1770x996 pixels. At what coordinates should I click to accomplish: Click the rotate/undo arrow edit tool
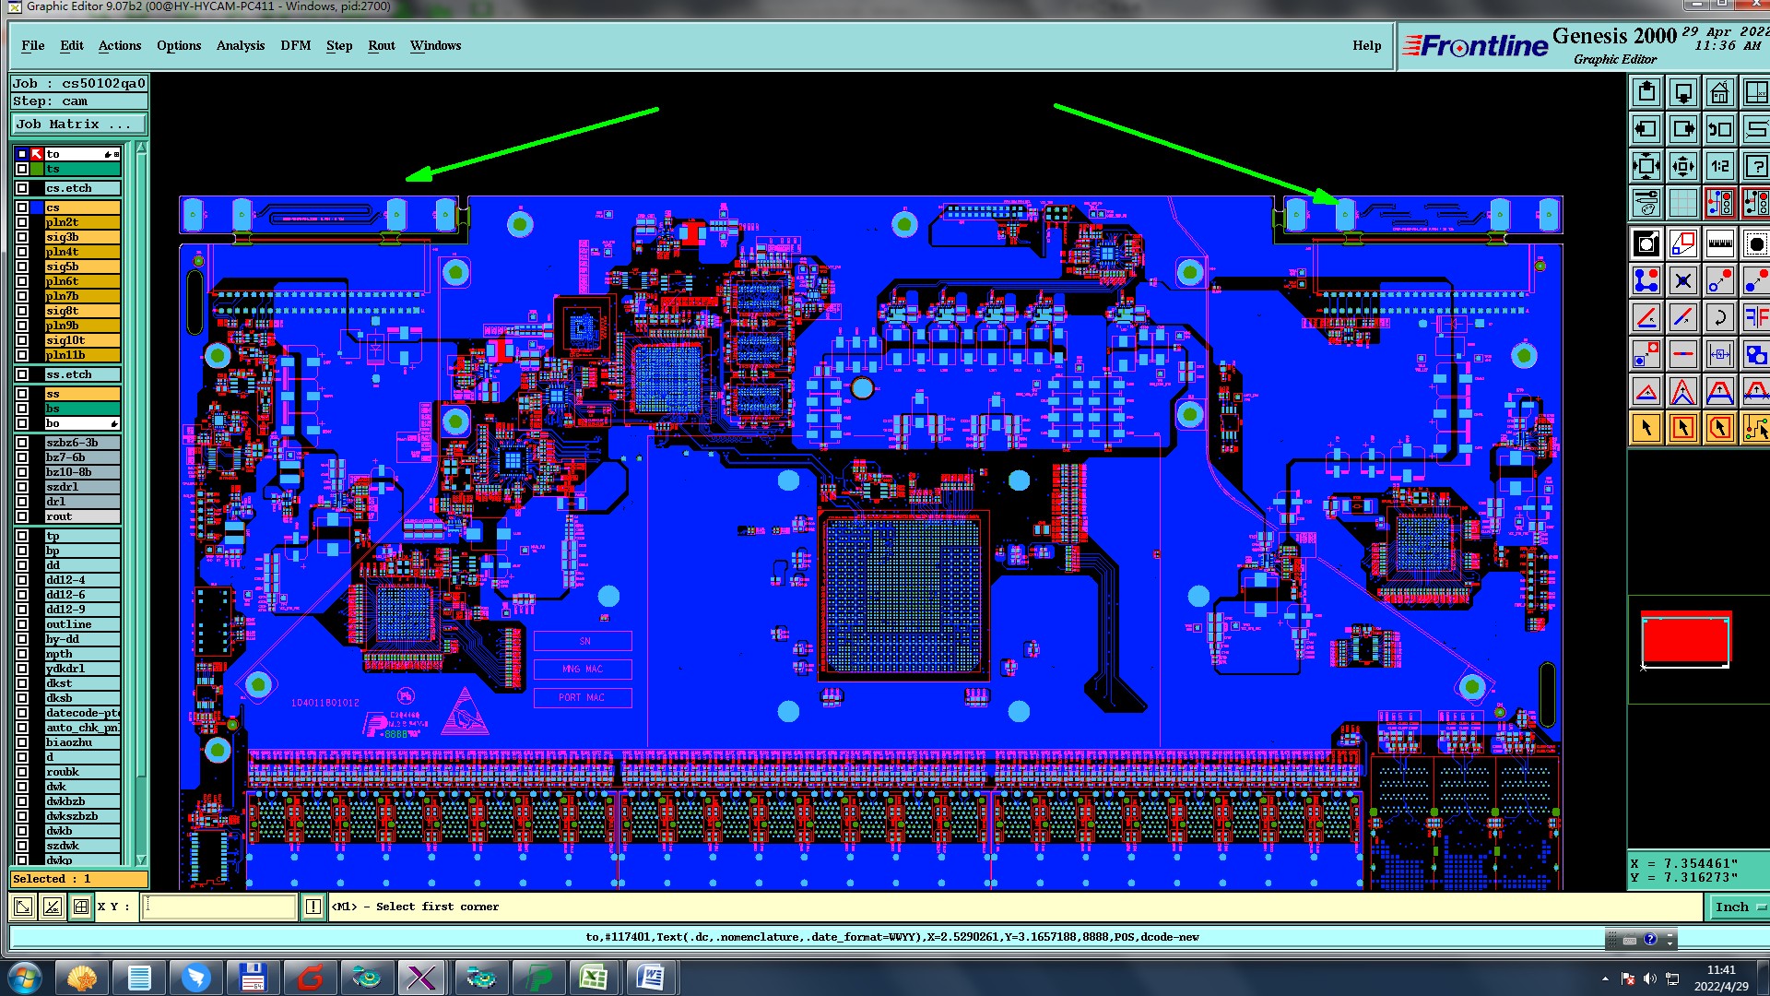[x=1719, y=318]
